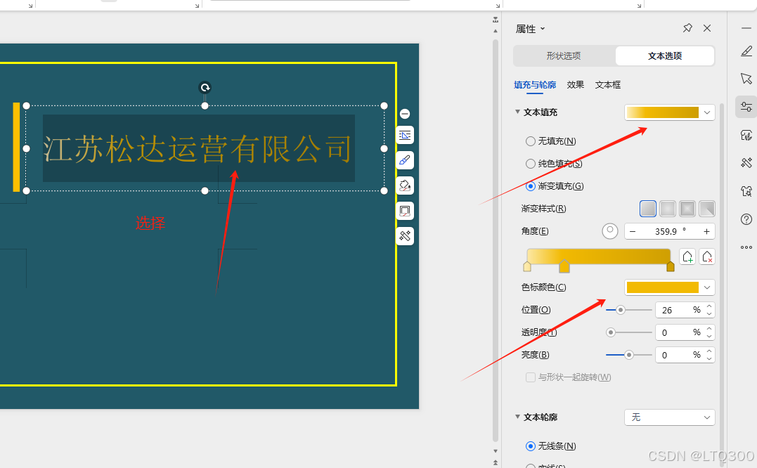This screenshot has width=757, height=468.
Task: Select the 无线条 radio option
Action: 531,446
